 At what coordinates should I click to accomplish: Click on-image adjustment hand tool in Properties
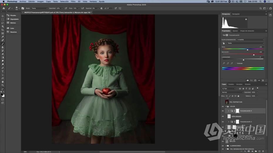pos(224,43)
